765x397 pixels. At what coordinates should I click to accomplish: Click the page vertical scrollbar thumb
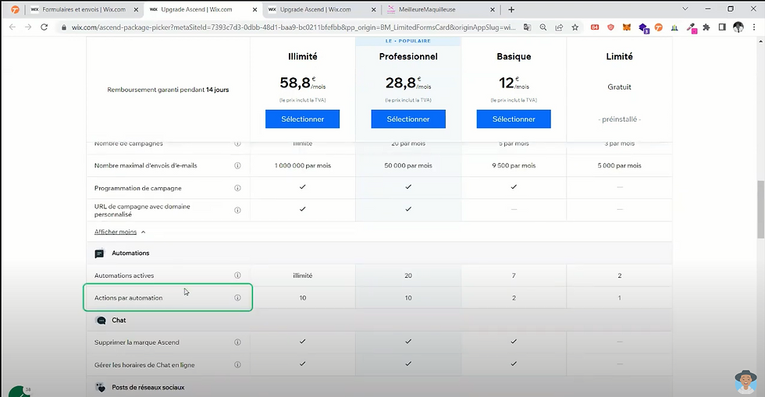click(x=760, y=209)
